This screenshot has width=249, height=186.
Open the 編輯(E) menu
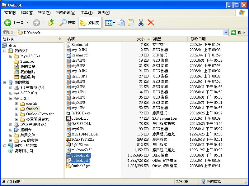tap(27, 13)
